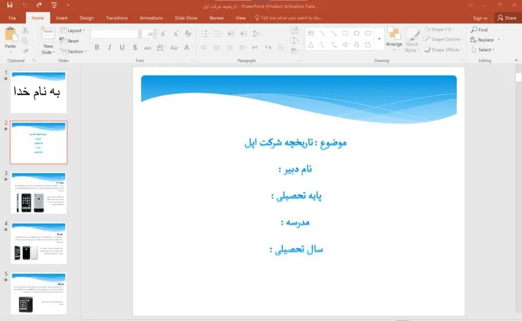Viewport: 522px width, 321px height.
Task: Click the Cut scissors icon
Action: pos(25,30)
